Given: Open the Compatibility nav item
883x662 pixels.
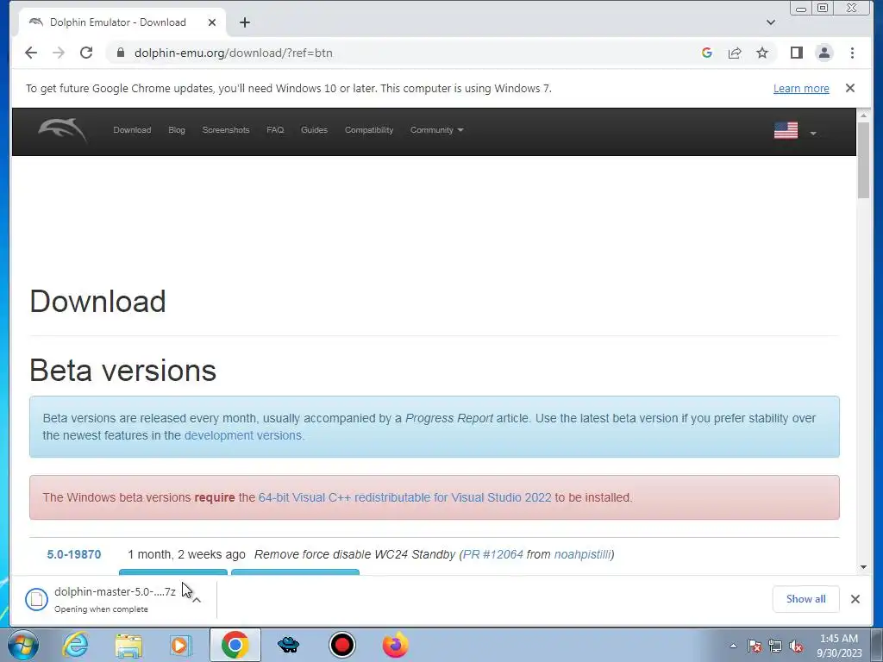Looking at the screenshot, I should click(369, 130).
